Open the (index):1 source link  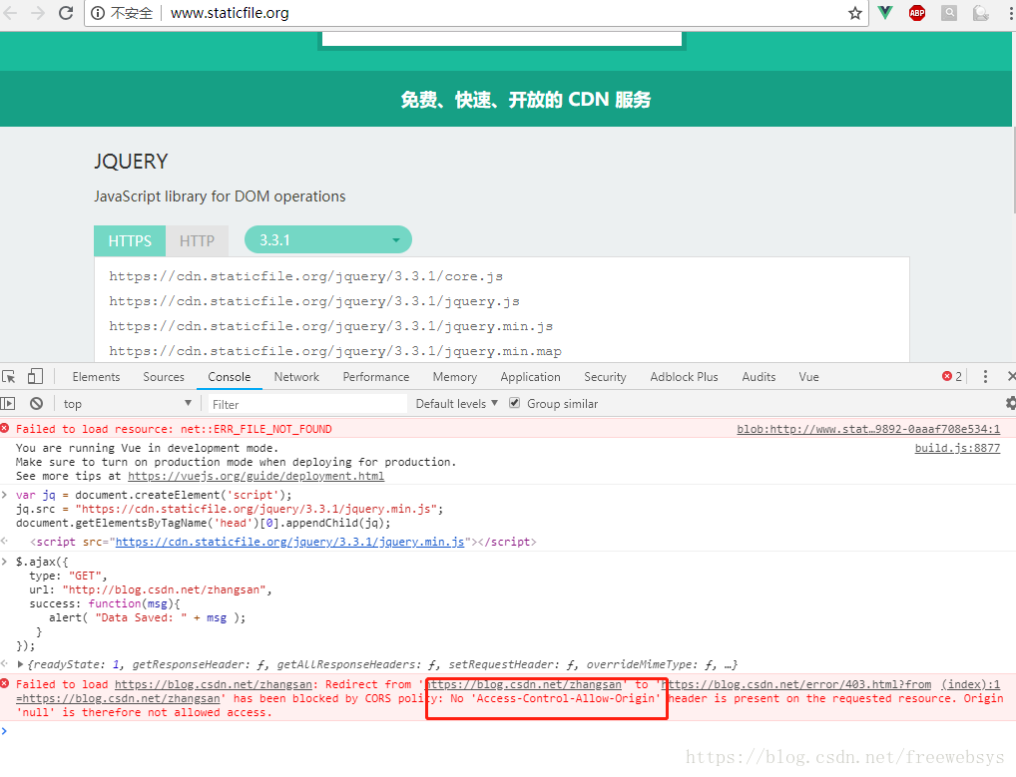pyautogui.click(x=971, y=684)
